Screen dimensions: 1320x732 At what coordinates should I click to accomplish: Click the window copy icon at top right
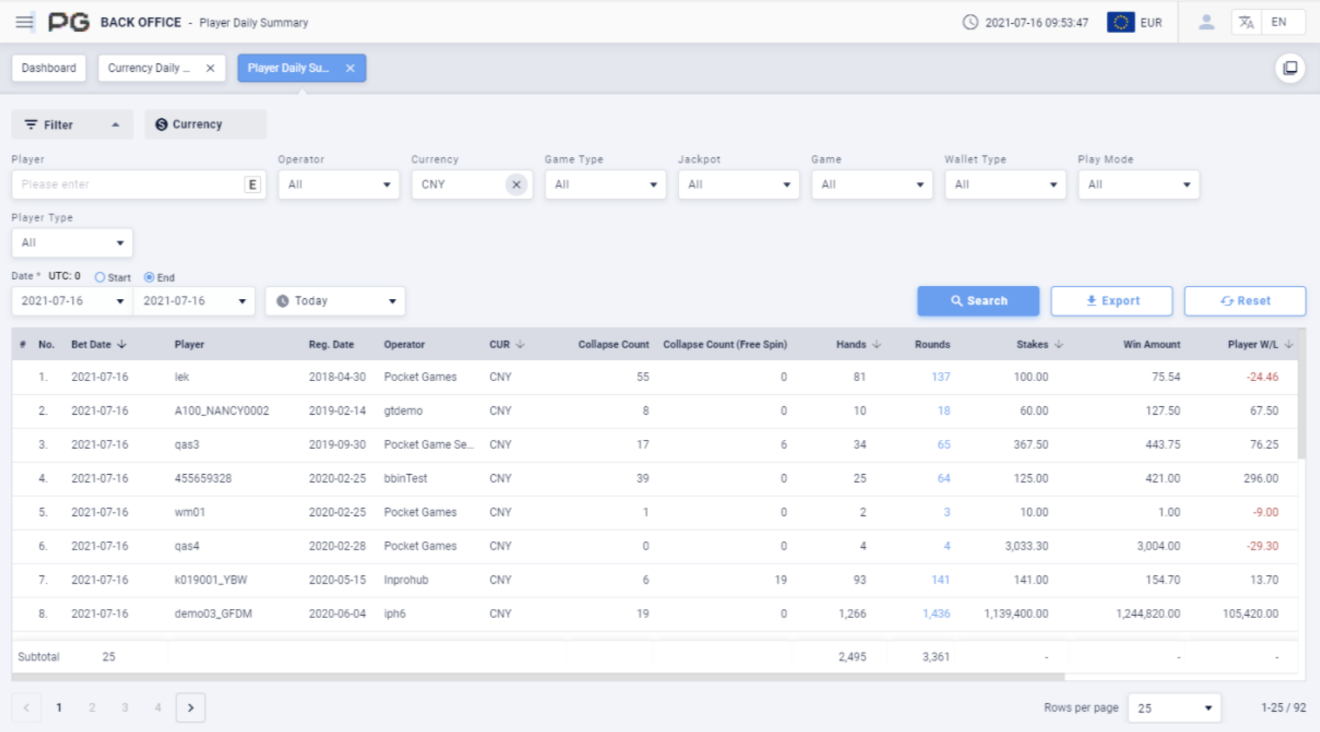coord(1290,68)
